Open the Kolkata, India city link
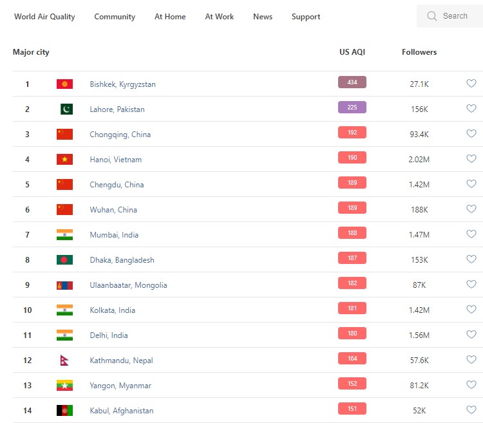The height and width of the screenshot is (423, 483). (x=112, y=310)
